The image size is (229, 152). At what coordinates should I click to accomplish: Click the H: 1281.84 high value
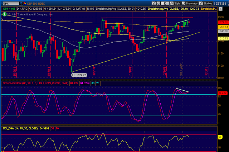click(x=50, y=9)
